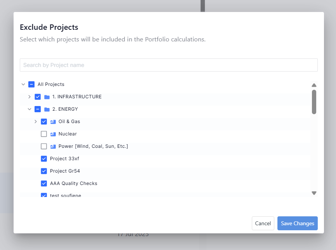Select the Project Gr54 tree item

65,171
